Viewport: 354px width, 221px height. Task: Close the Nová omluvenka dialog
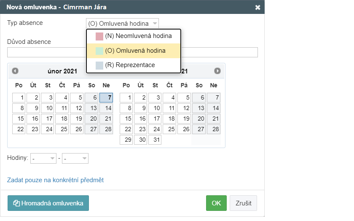tap(258, 7)
